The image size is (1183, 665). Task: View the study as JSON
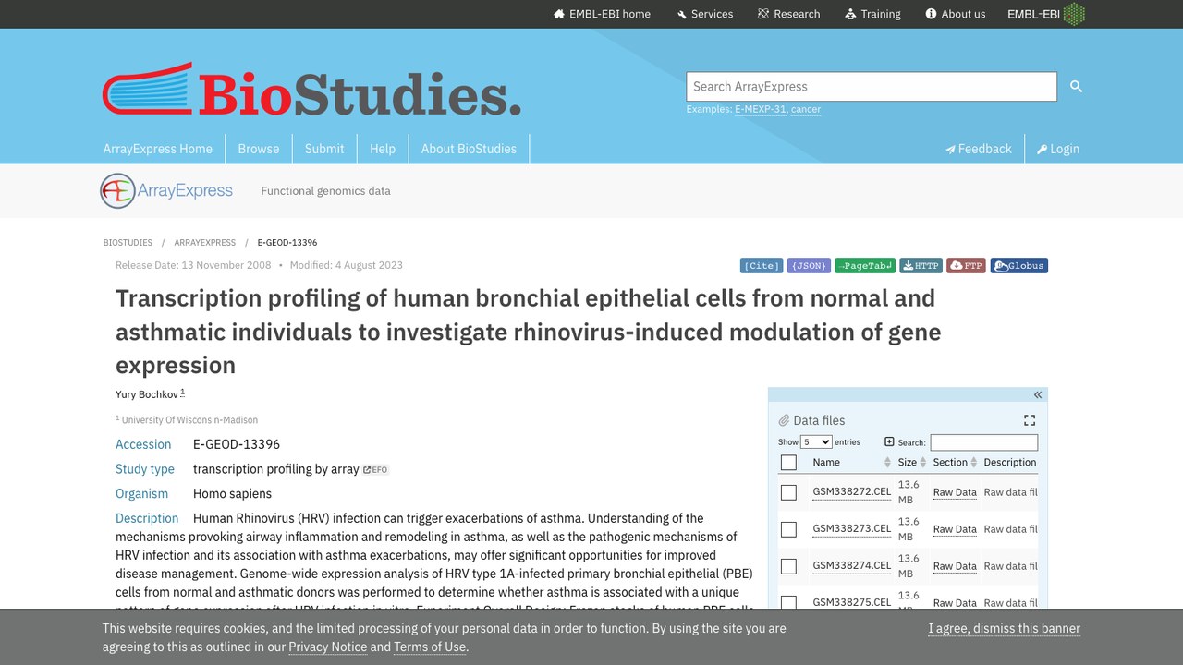809,266
